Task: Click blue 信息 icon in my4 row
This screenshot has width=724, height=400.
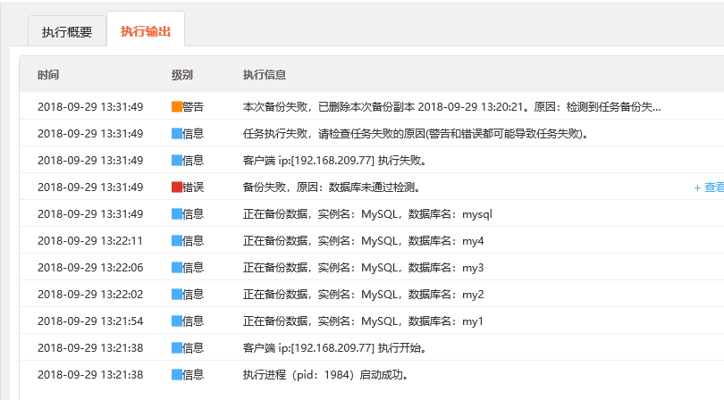Action: click(x=176, y=241)
